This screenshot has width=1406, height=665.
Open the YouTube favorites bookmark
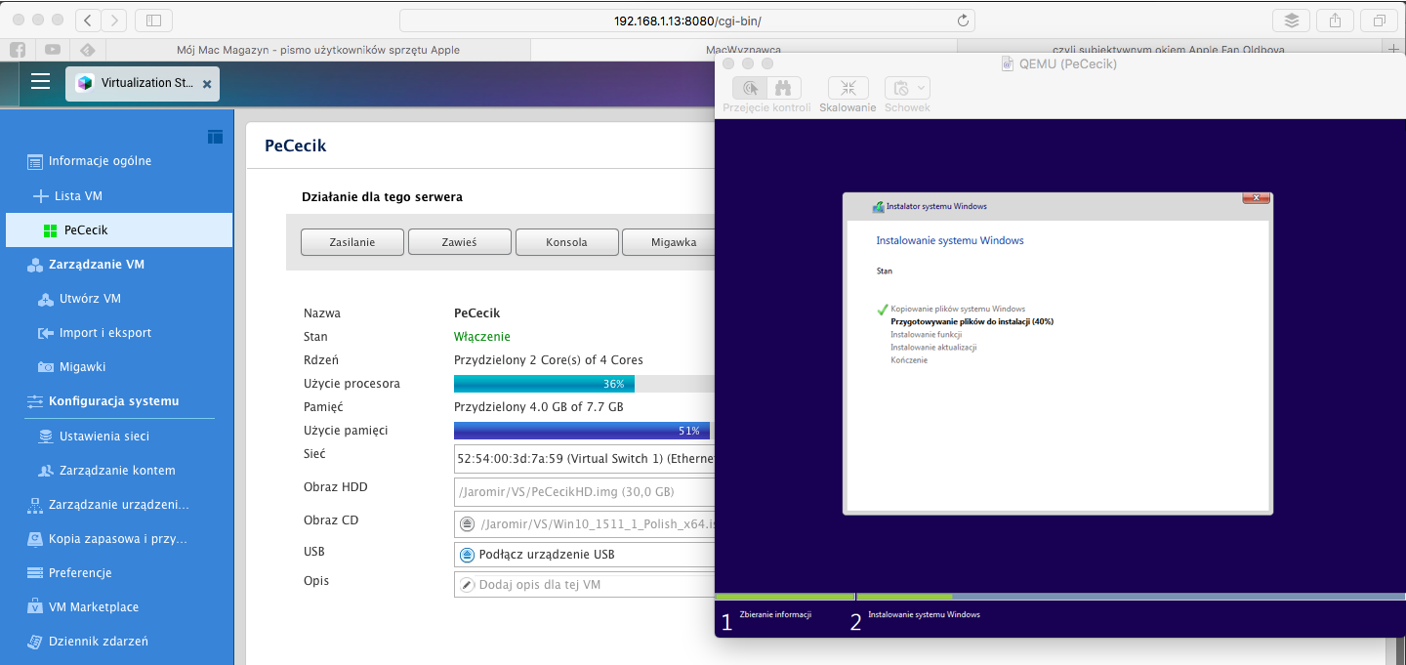52,50
